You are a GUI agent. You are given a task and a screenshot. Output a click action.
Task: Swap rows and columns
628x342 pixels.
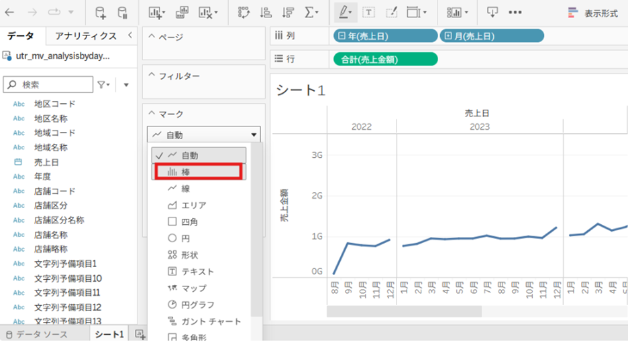coord(244,13)
